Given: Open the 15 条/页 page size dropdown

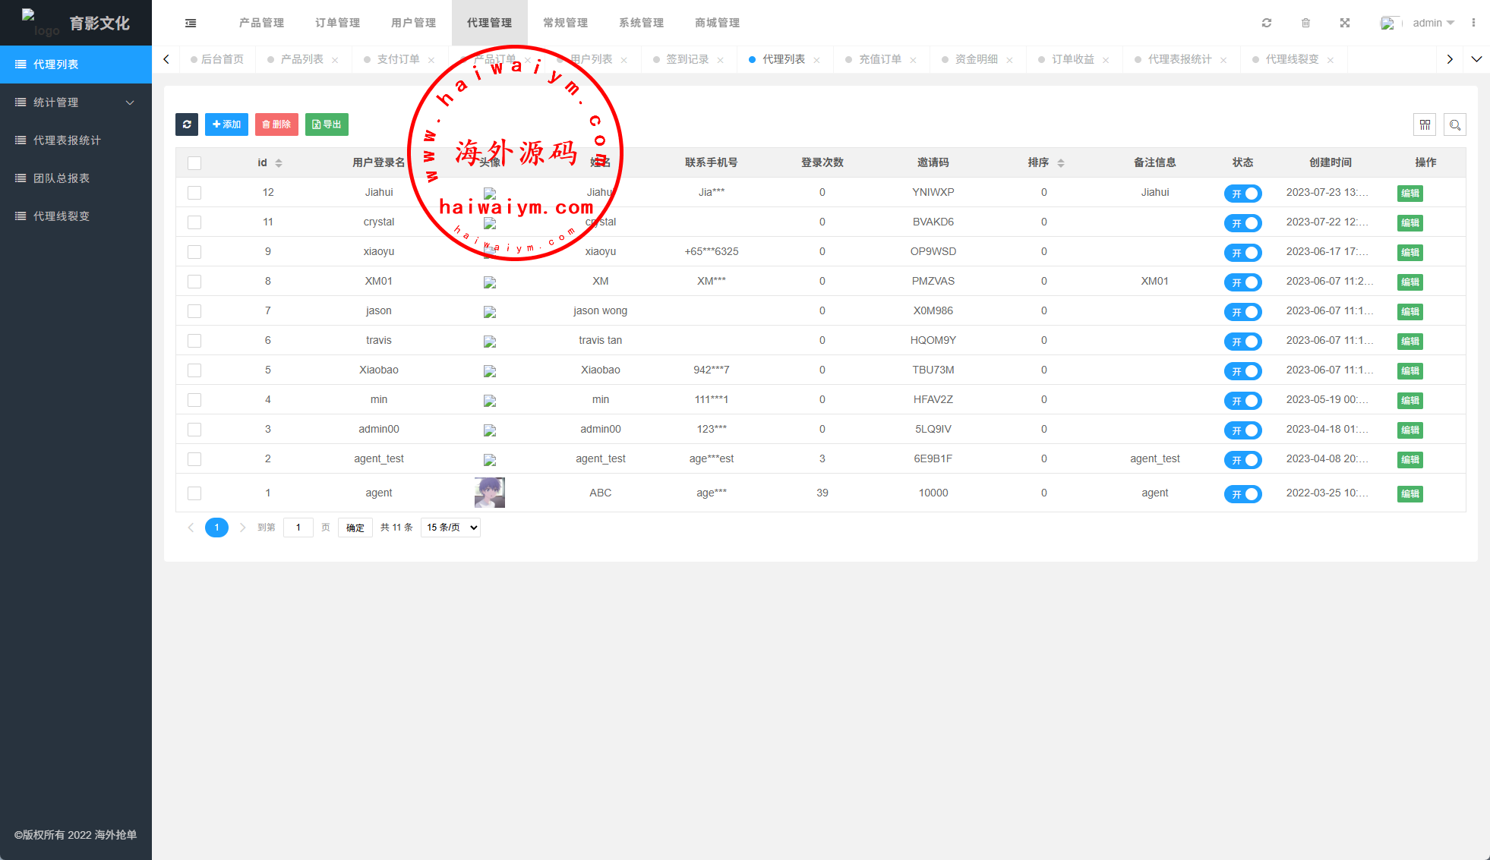Looking at the screenshot, I should (x=450, y=528).
